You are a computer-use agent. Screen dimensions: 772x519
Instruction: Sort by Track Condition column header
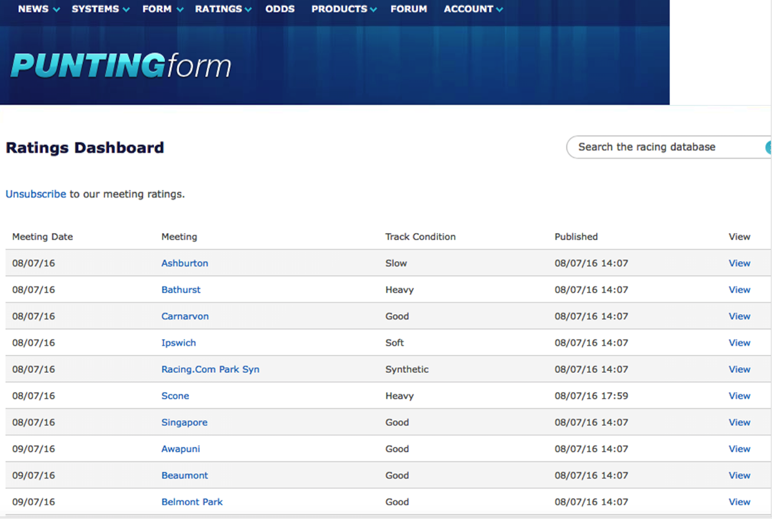point(420,237)
